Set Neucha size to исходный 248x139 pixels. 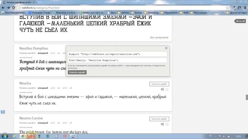pyautogui.click(x=43, y=88)
